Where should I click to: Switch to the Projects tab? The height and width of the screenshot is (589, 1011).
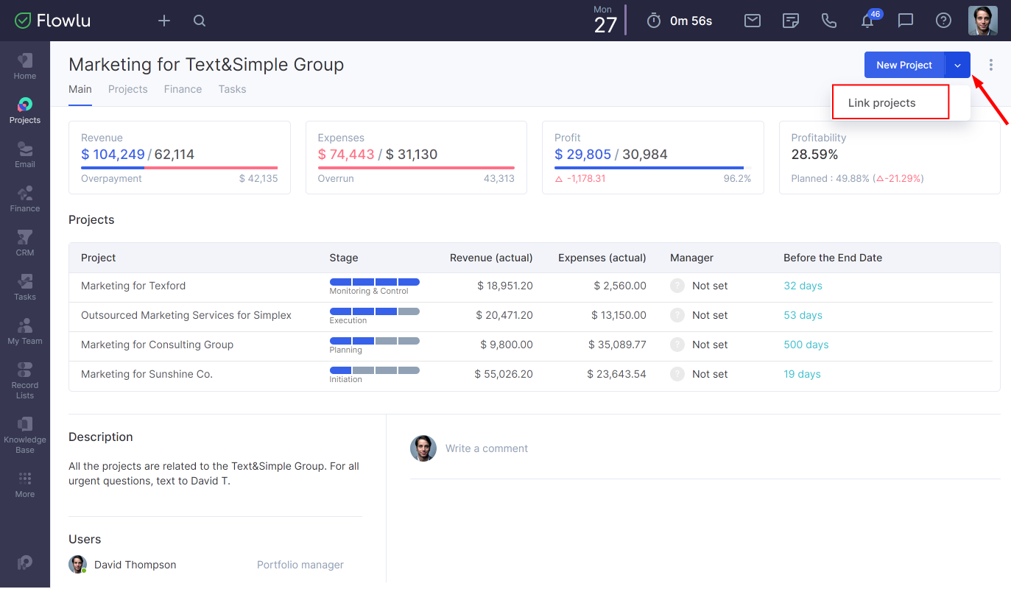(x=128, y=89)
